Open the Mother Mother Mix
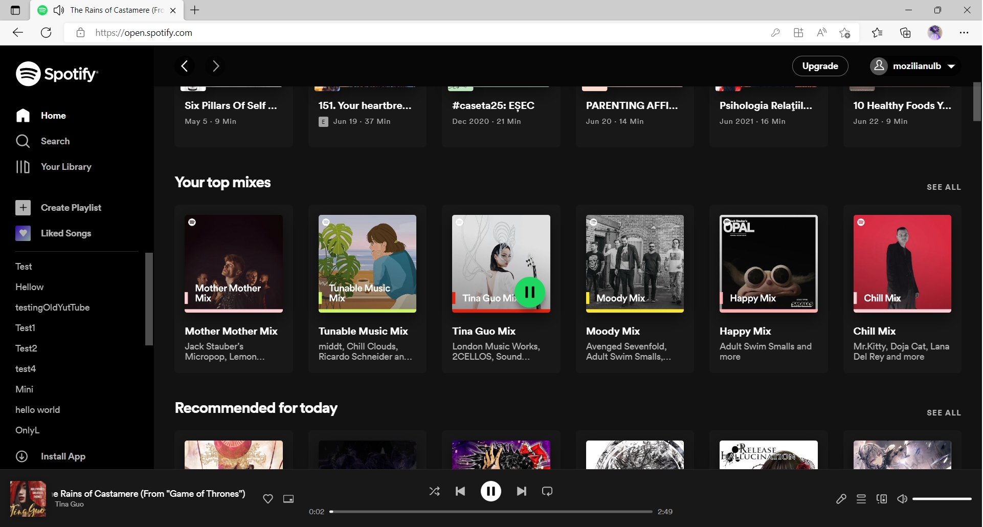The height and width of the screenshot is (527, 983). pos(234,263)
